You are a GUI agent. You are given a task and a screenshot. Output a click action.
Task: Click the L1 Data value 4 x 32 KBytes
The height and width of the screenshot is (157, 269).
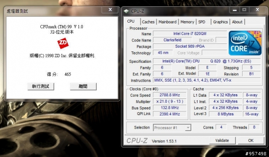pos(225,95)
